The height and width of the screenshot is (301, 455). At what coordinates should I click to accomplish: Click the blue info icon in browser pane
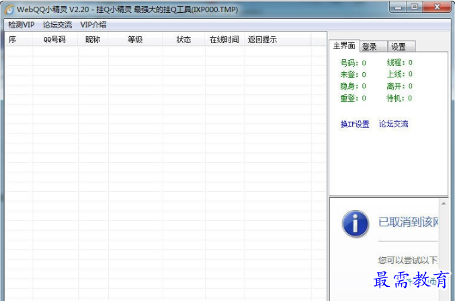coord(356,224)
